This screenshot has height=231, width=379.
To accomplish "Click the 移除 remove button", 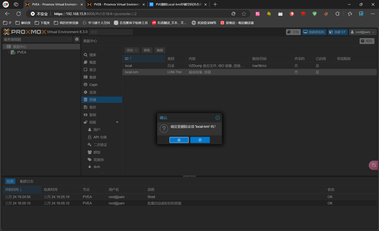I will (147, 50).
